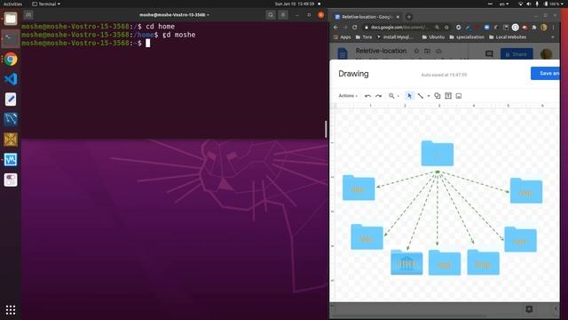Open the Apps bookmark
Screen dimensions: 568x320
(x=343, y=37)
